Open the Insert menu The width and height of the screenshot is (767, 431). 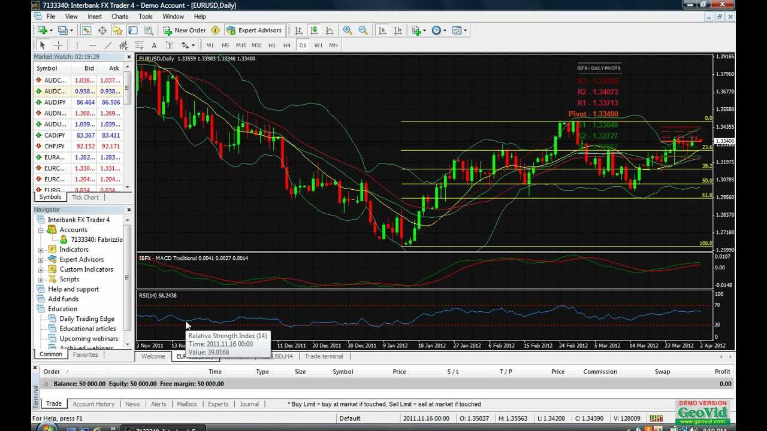coord(95,16)
